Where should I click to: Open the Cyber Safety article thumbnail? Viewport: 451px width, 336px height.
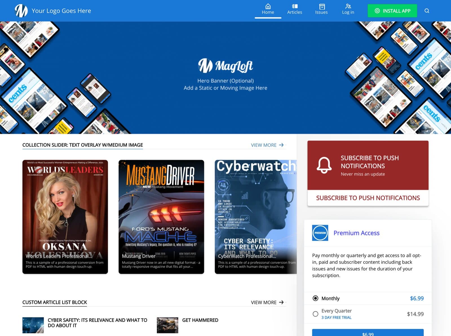click(x=33, y=325)
